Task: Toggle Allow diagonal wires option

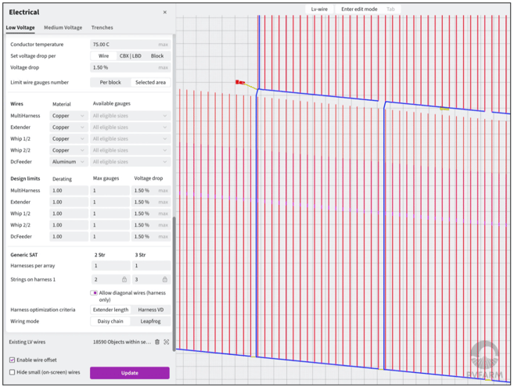Action: coord(94,293)
